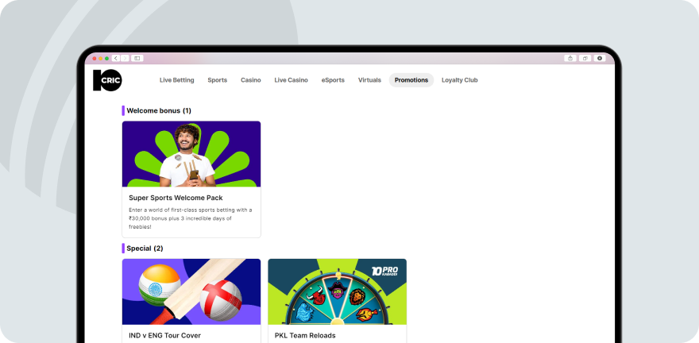Open the Super Sports Welcome Pack banner image

[x=191, y=154]
